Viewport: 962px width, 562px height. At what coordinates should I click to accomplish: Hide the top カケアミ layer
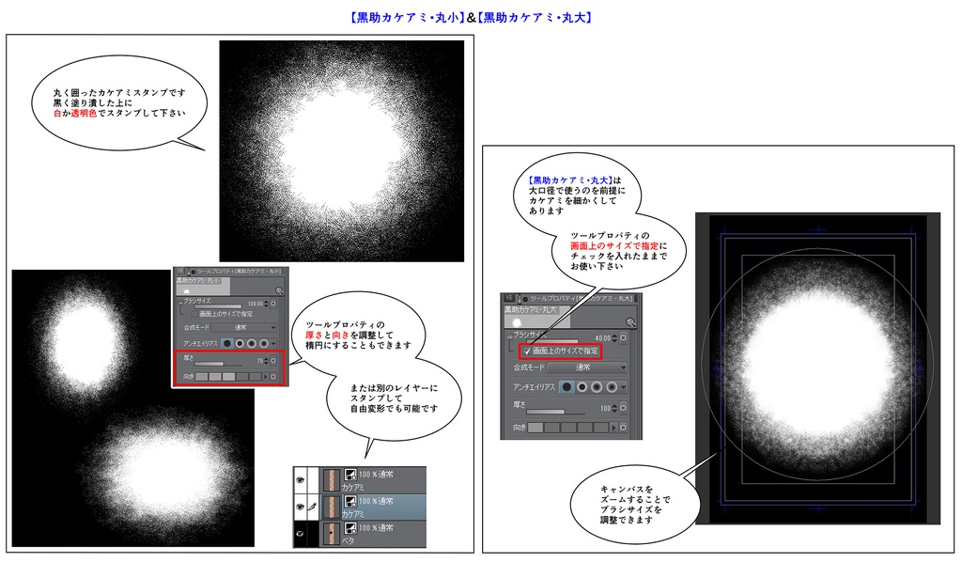(x=300, y=480)
